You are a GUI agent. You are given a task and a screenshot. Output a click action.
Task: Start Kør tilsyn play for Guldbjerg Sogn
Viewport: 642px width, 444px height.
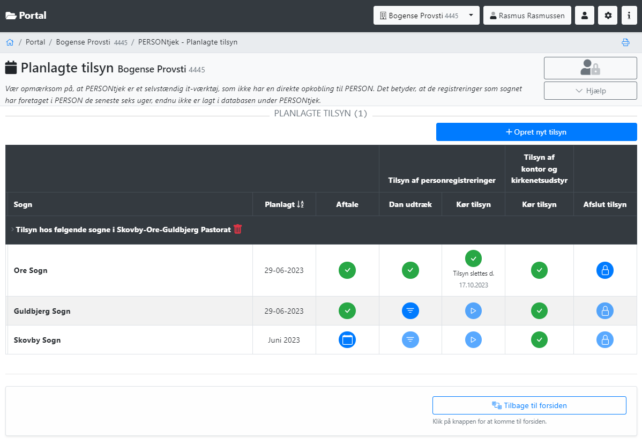473,311
